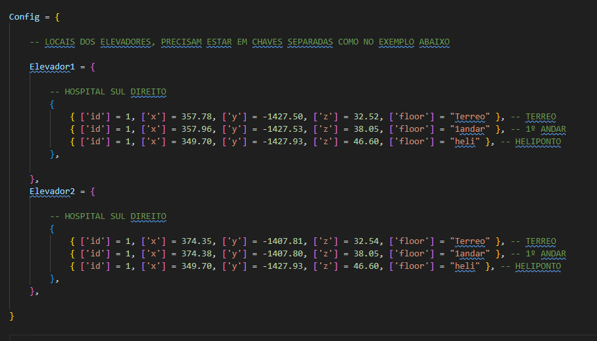597x341 pixels.
Task: Click the y value -1407.80
Action: [x=277, y=254]
